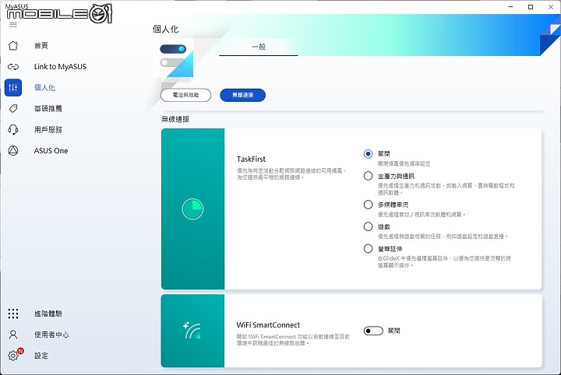Click the TaskFirst title text

coord(251,159)
